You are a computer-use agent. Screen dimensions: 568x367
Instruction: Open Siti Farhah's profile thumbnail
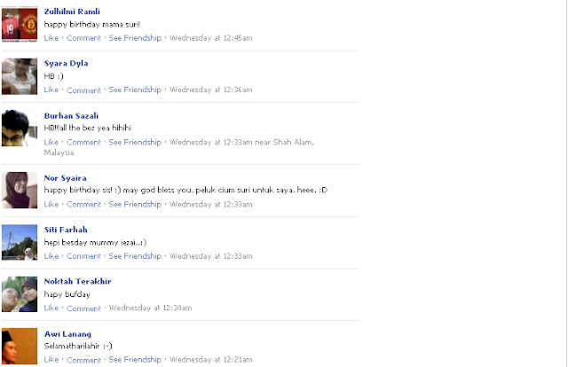[x=20, y=242]
